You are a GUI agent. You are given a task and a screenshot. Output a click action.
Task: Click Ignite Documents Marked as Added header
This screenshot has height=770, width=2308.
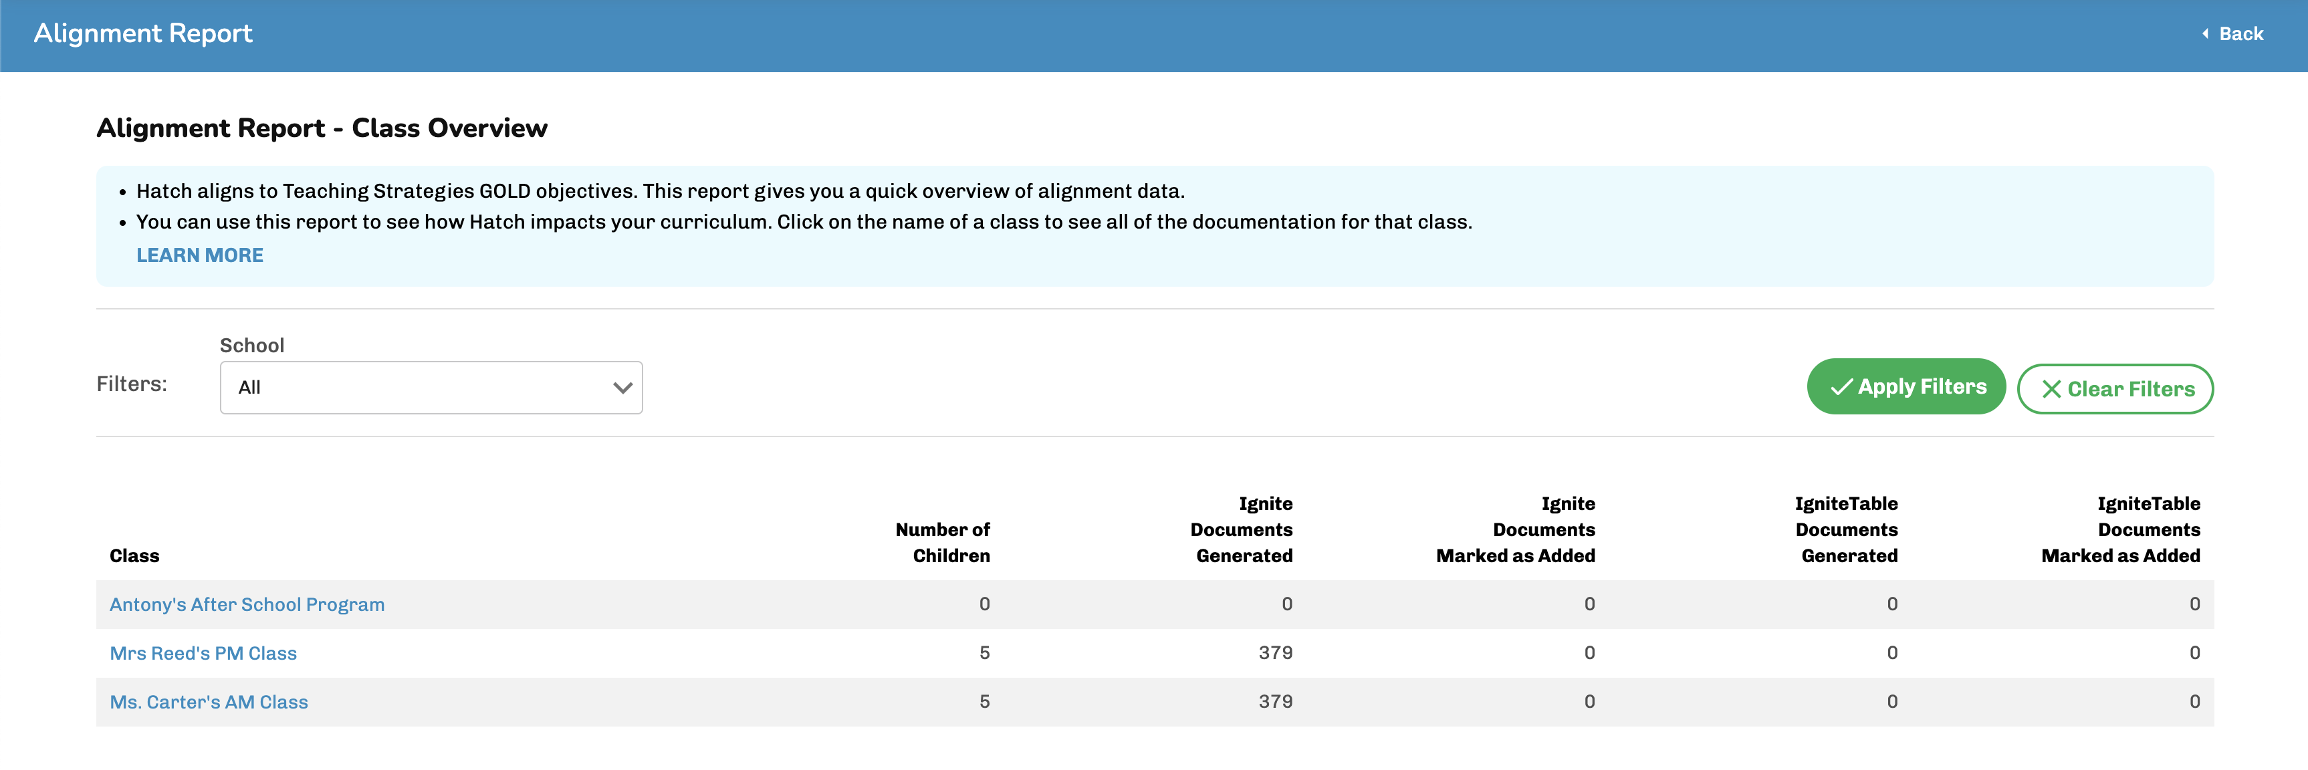pyautogui.click(x=1515, y=530)
